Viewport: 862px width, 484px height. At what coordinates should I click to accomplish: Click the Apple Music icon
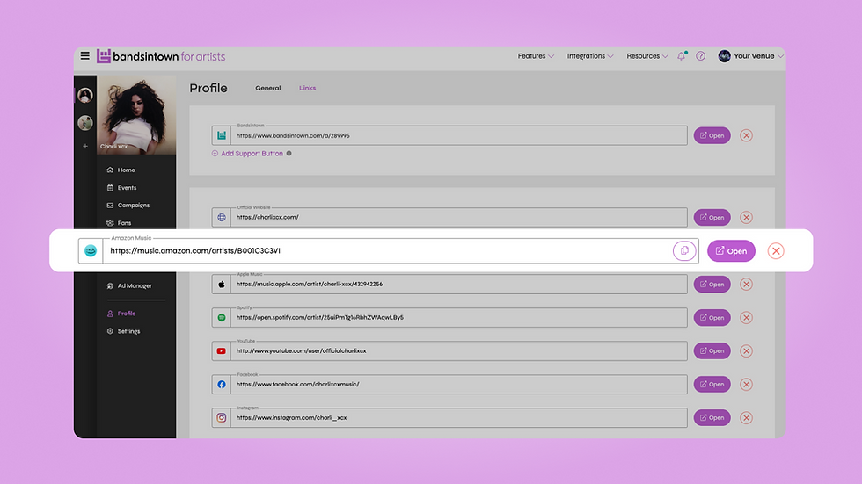222,285
